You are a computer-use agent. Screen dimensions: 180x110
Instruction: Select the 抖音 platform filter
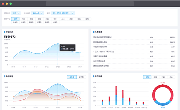pos(47,19)
